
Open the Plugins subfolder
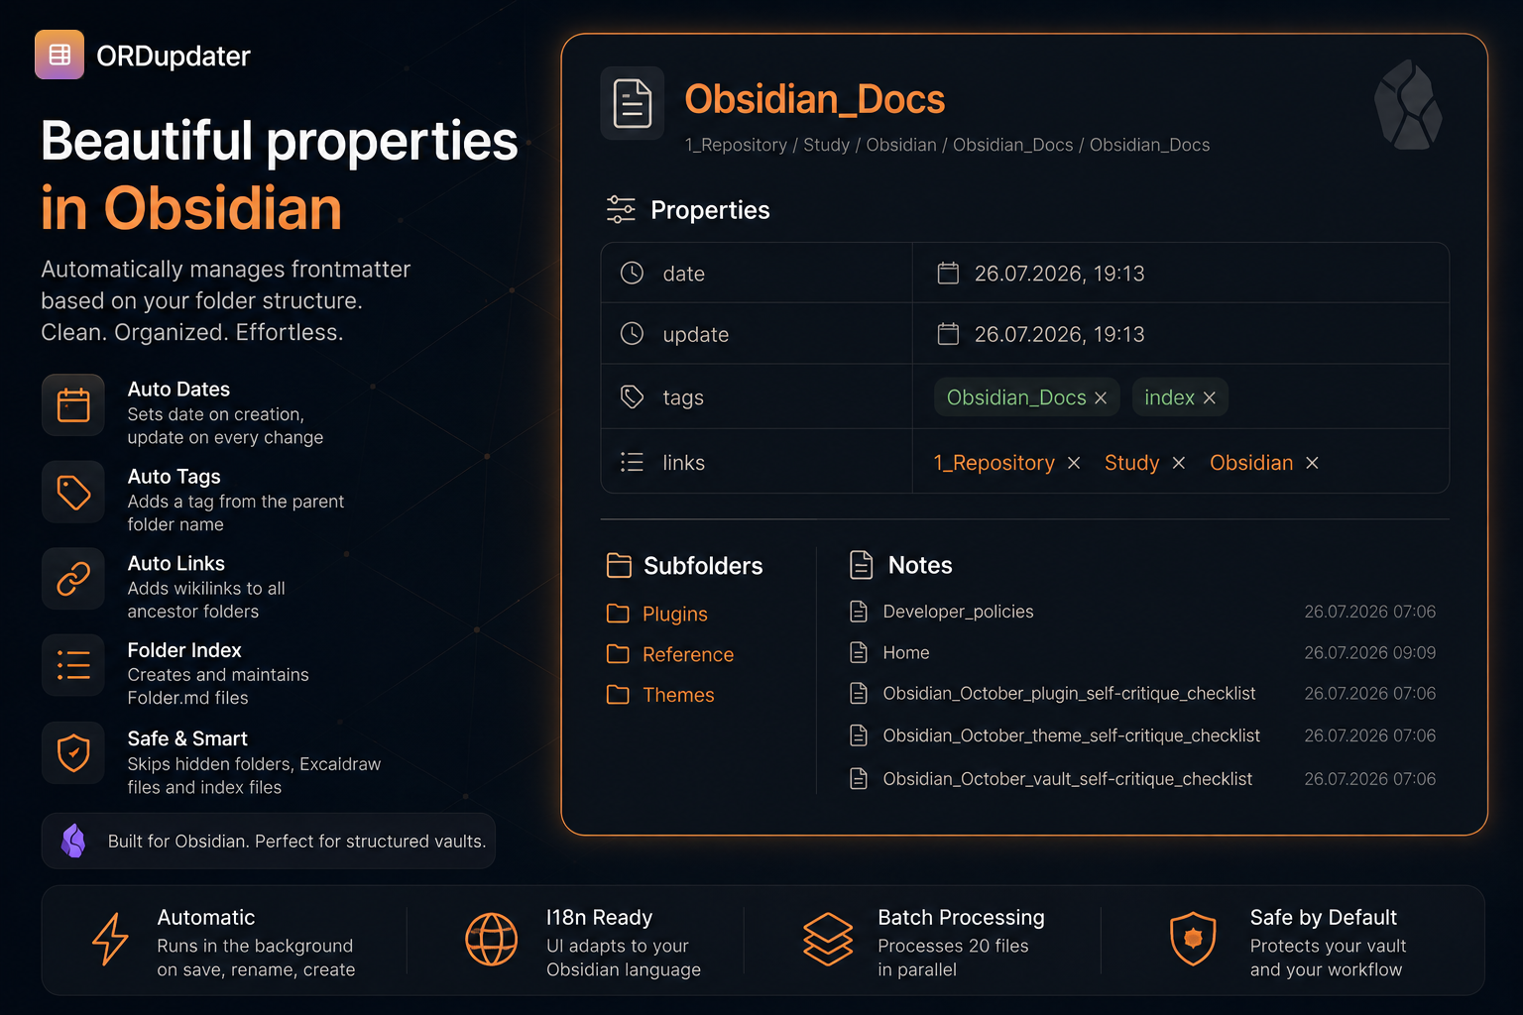tap(675, 614)
